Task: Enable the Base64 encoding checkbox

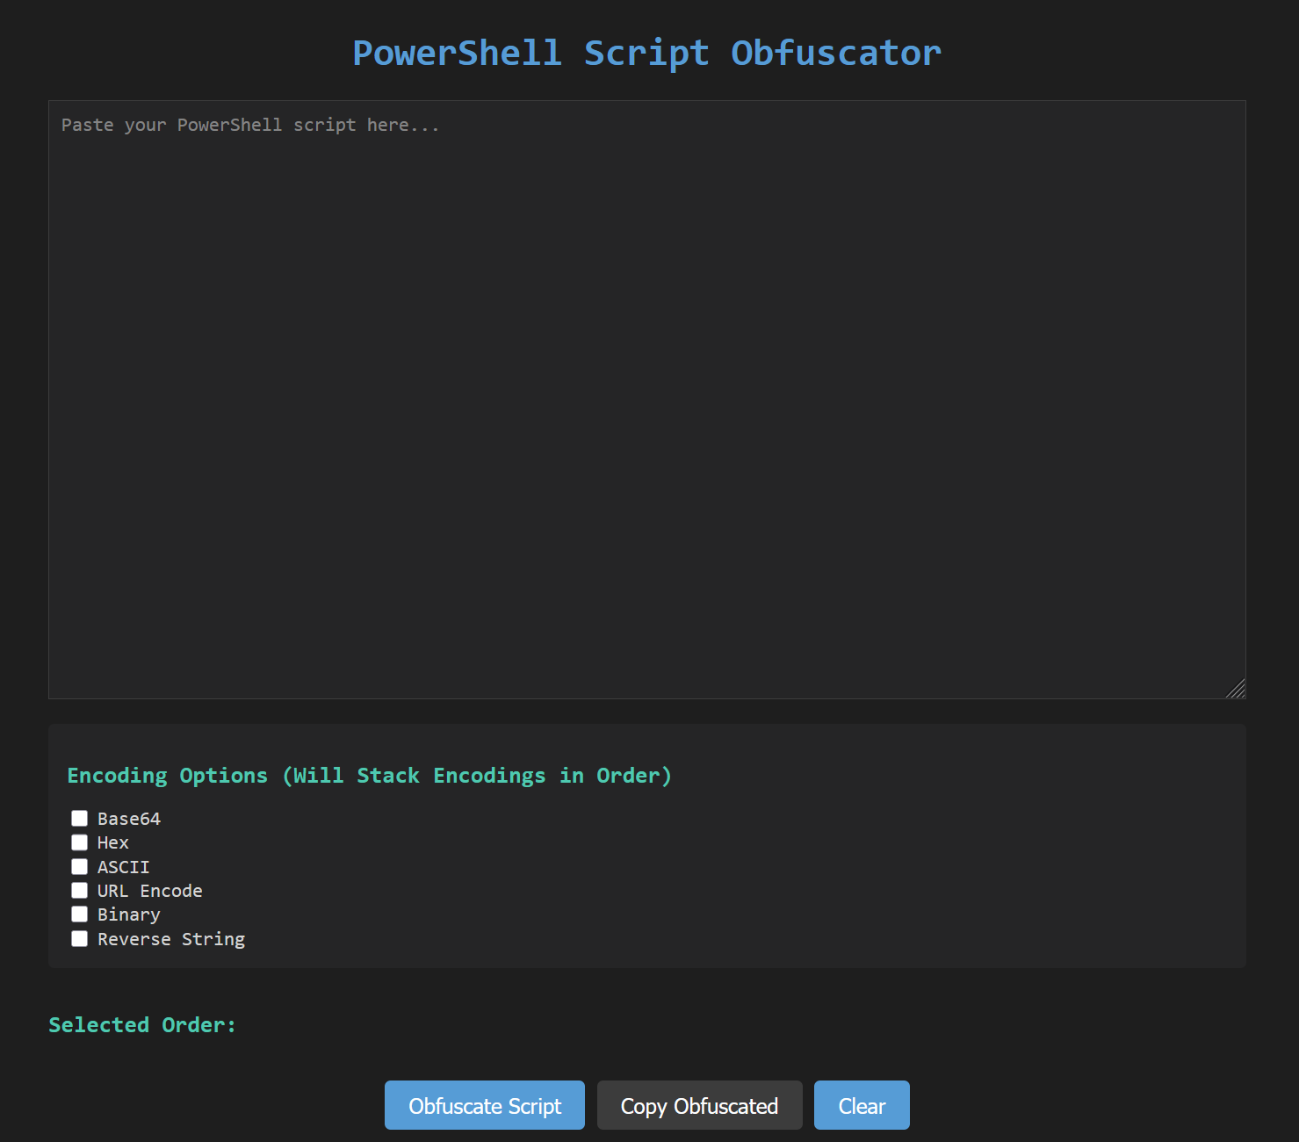Action: (80, 819)
